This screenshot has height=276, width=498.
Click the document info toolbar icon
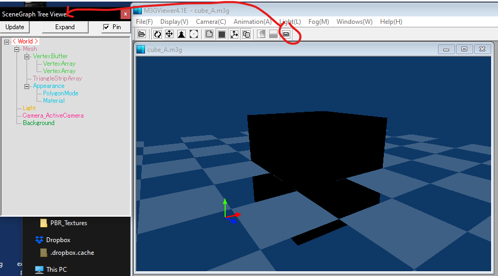[209, 34]
